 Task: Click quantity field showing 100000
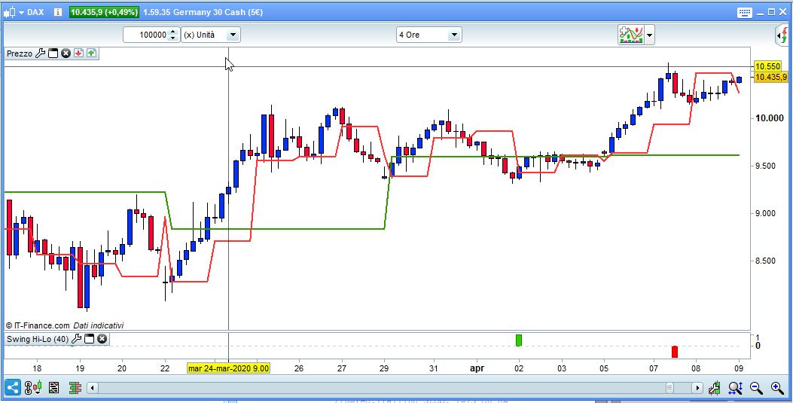145,35
